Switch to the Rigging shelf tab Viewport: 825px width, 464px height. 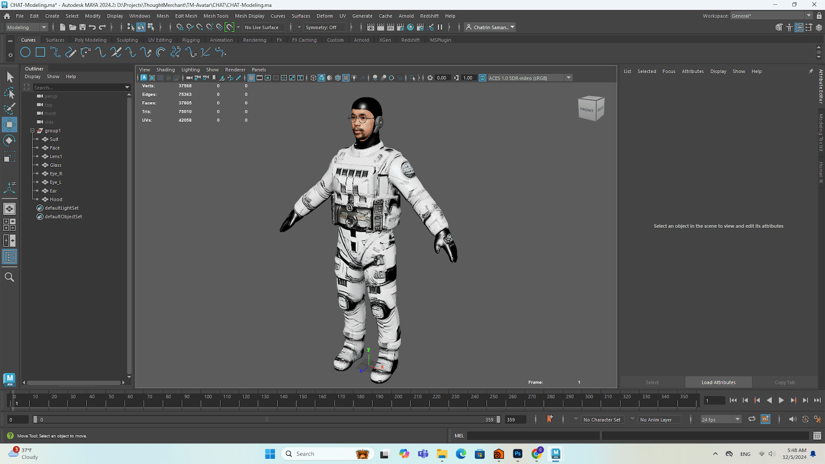pyautogui.click(x=190, y=40)
